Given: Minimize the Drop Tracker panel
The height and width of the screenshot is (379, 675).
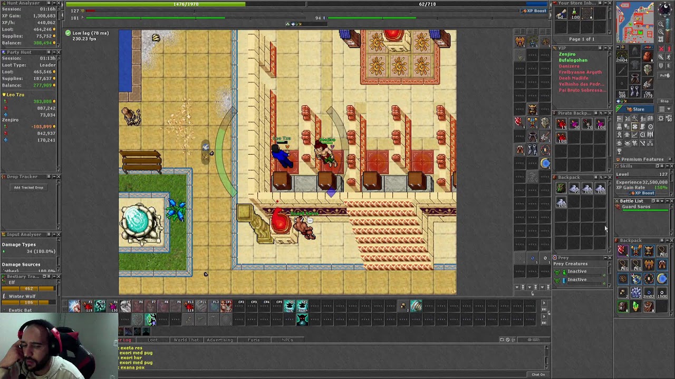Looking at the screenshot, I should [54, 176].
